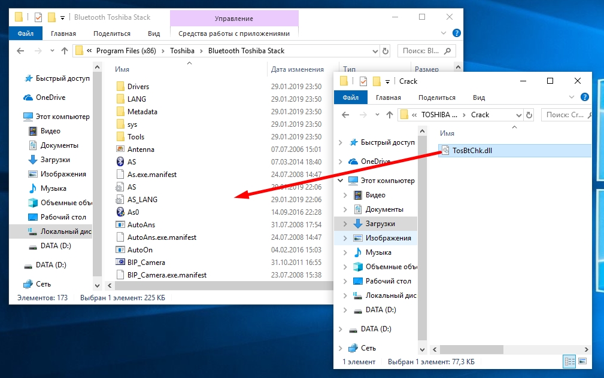Go back in the Crack window
This screenshot has height=378, width=604.
[x=346, y=115]
